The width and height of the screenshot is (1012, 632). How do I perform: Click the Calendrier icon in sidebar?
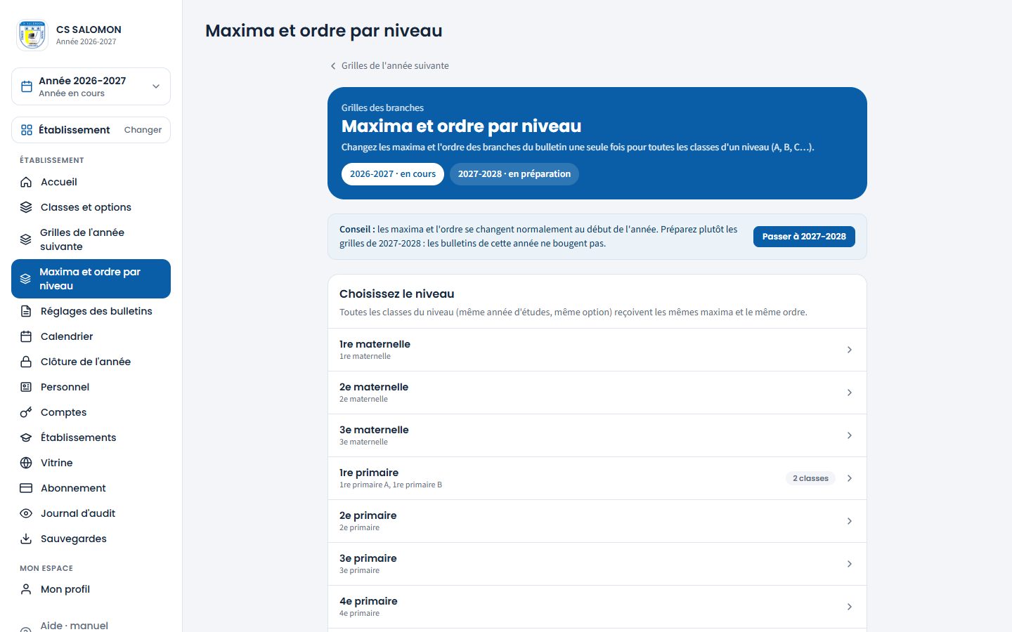pyautogui.click(x=26, y=336)
